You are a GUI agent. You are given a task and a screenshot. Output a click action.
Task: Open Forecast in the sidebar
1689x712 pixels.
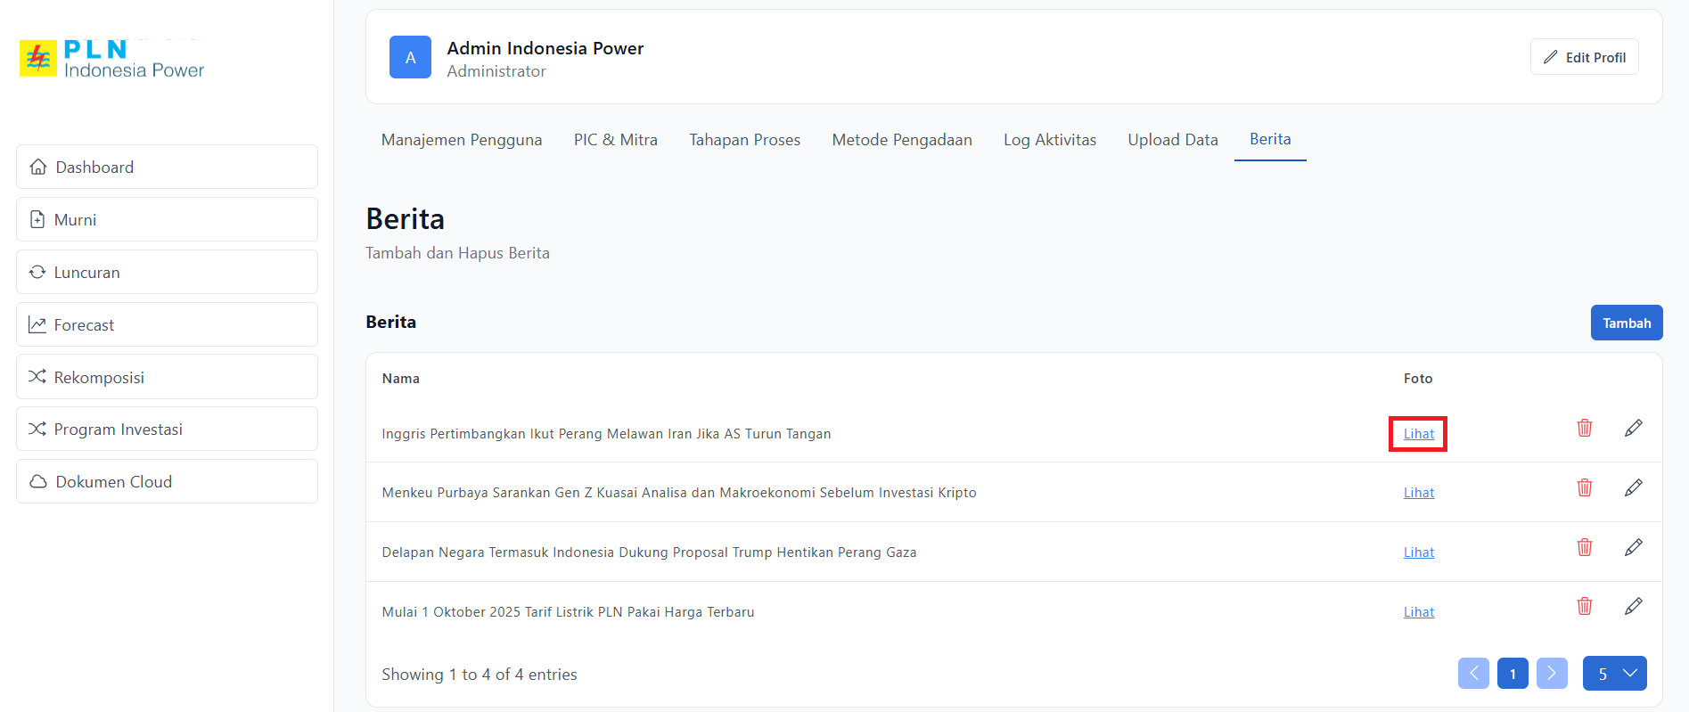coord(167,325)
